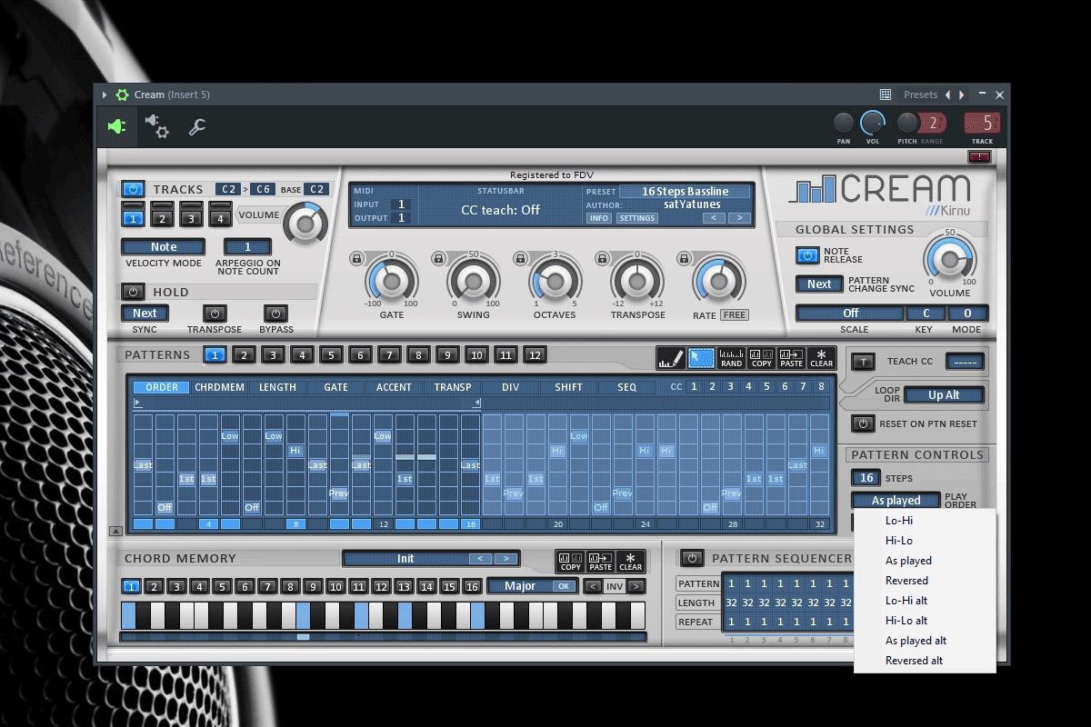
Task: Toggle the TRANSPOSE lock icon
Action: [602, 259]
